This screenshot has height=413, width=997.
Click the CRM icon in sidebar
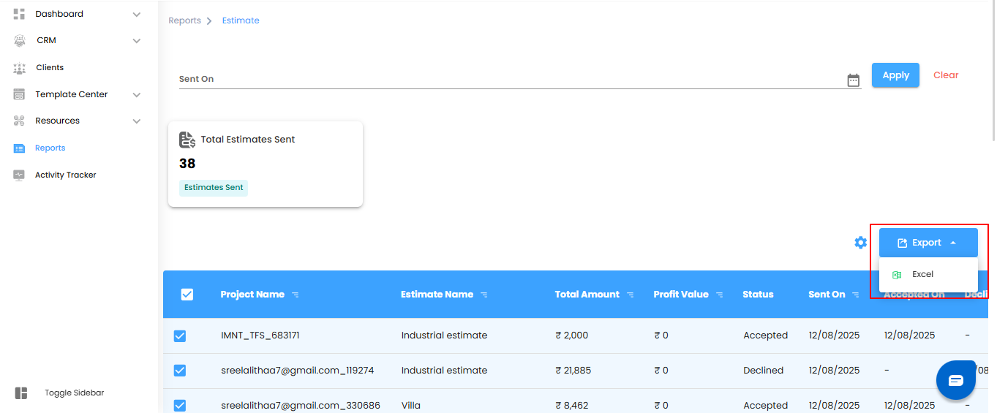coord(20,41)
